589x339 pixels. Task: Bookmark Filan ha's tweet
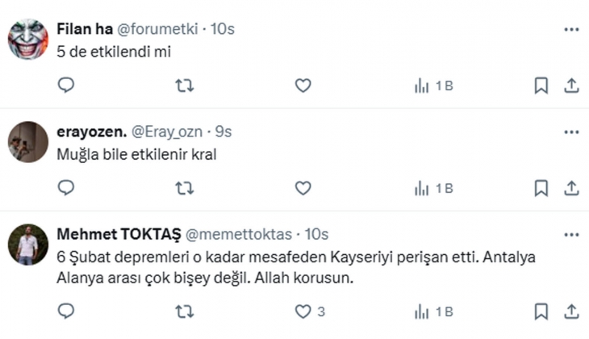(x=541, y=86)
